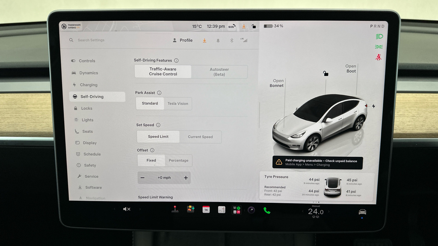The image size is (438, 246).
Task: Set Park Assist to Standard
Action: [x=150, y=103]
